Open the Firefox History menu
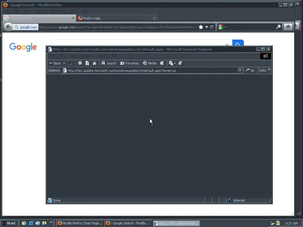 point(40,11)
